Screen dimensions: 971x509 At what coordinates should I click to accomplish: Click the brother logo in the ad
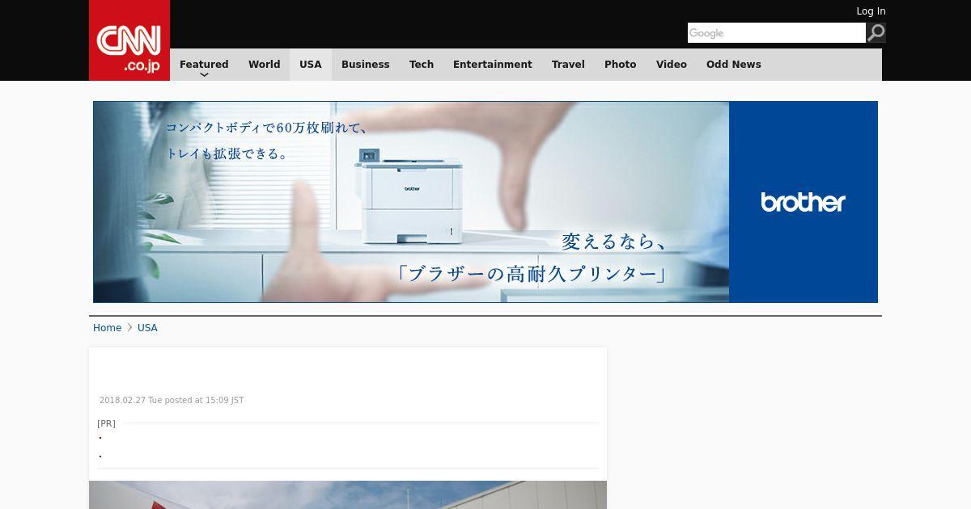pyautogui.click(x=803, y=202)
